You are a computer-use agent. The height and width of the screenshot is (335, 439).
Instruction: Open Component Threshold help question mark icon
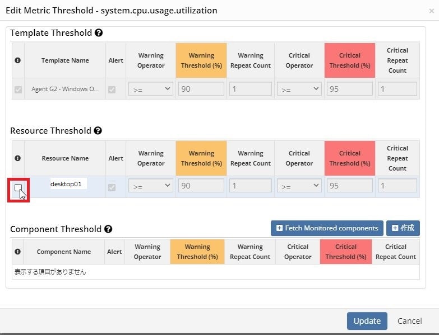click(108, 229)
